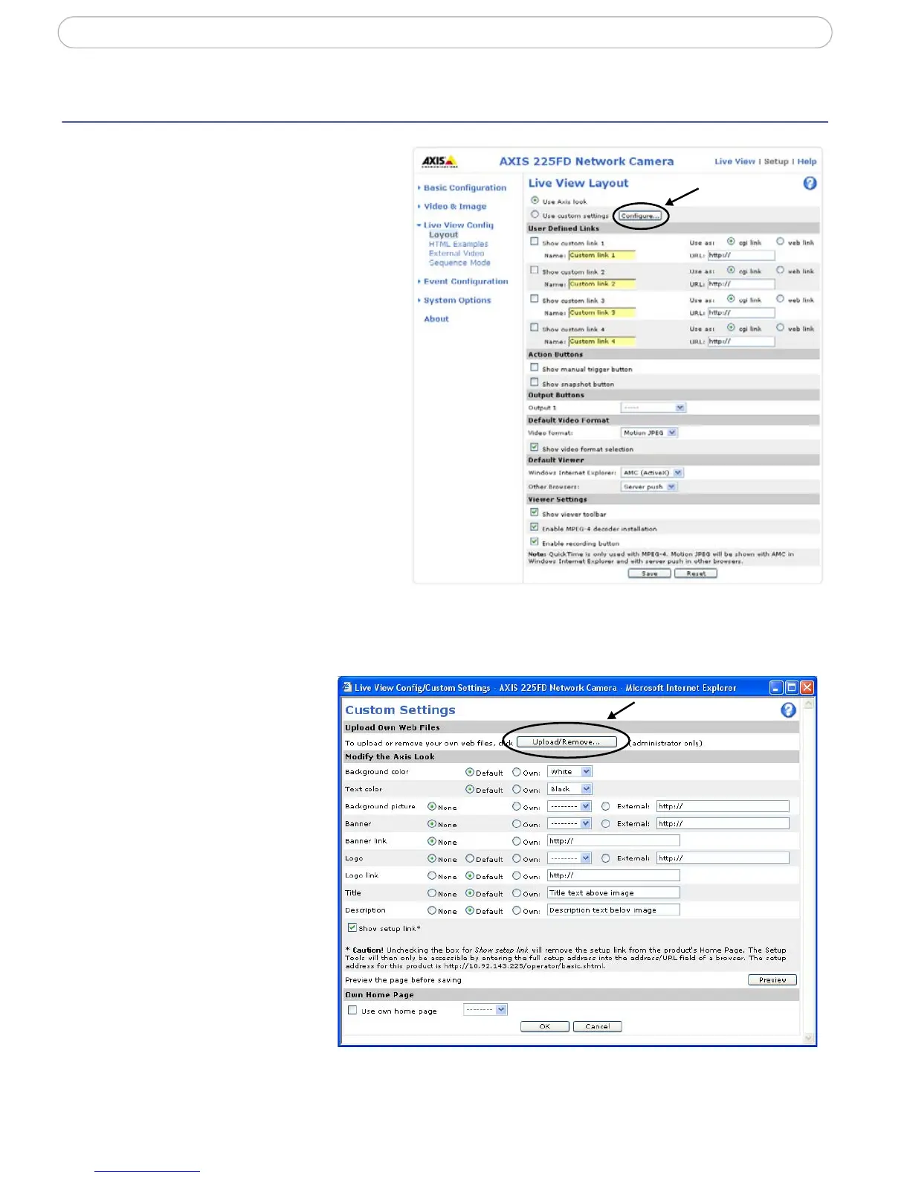Open Sequence Mode submenu item
This screenshot has height=1178, width=910.
pyautogui.click(x=459, y=263)
